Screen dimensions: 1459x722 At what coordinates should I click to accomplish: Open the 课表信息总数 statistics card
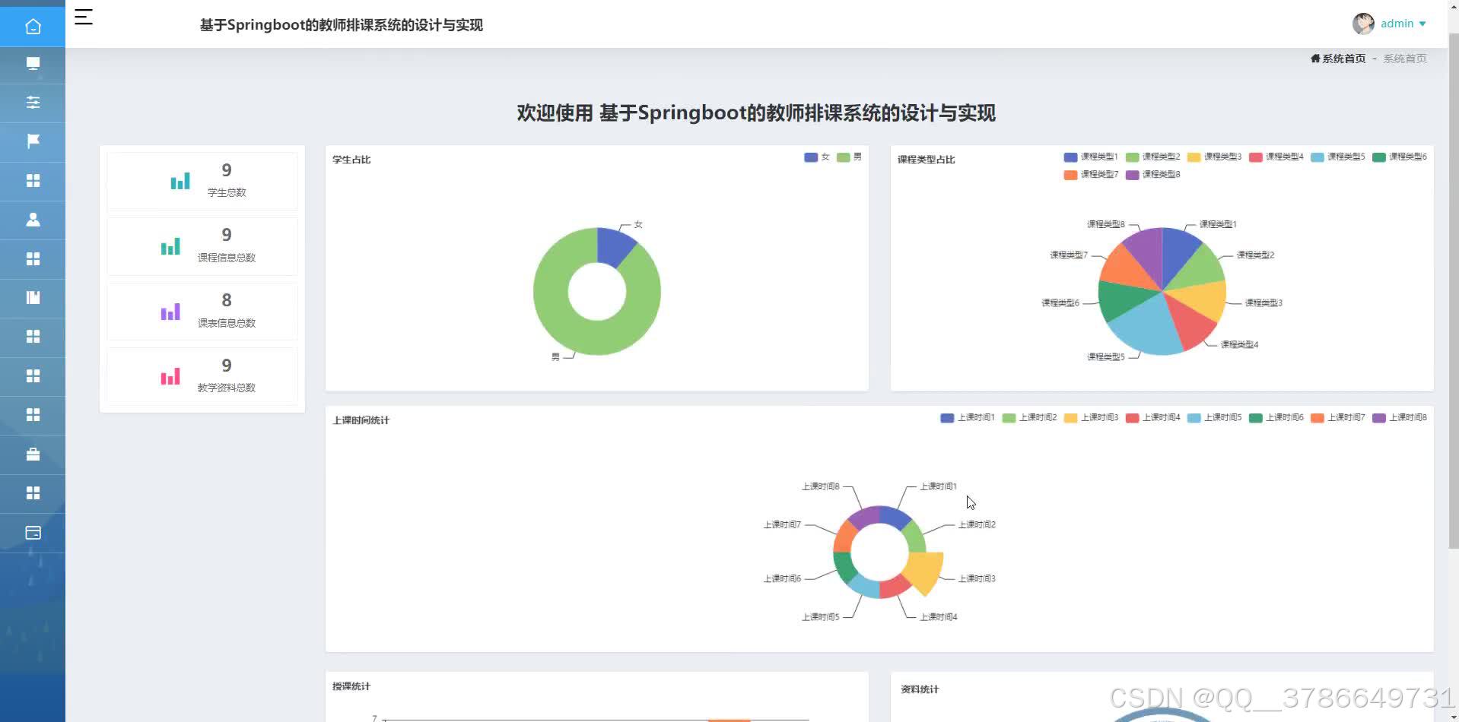pos(202,311)
